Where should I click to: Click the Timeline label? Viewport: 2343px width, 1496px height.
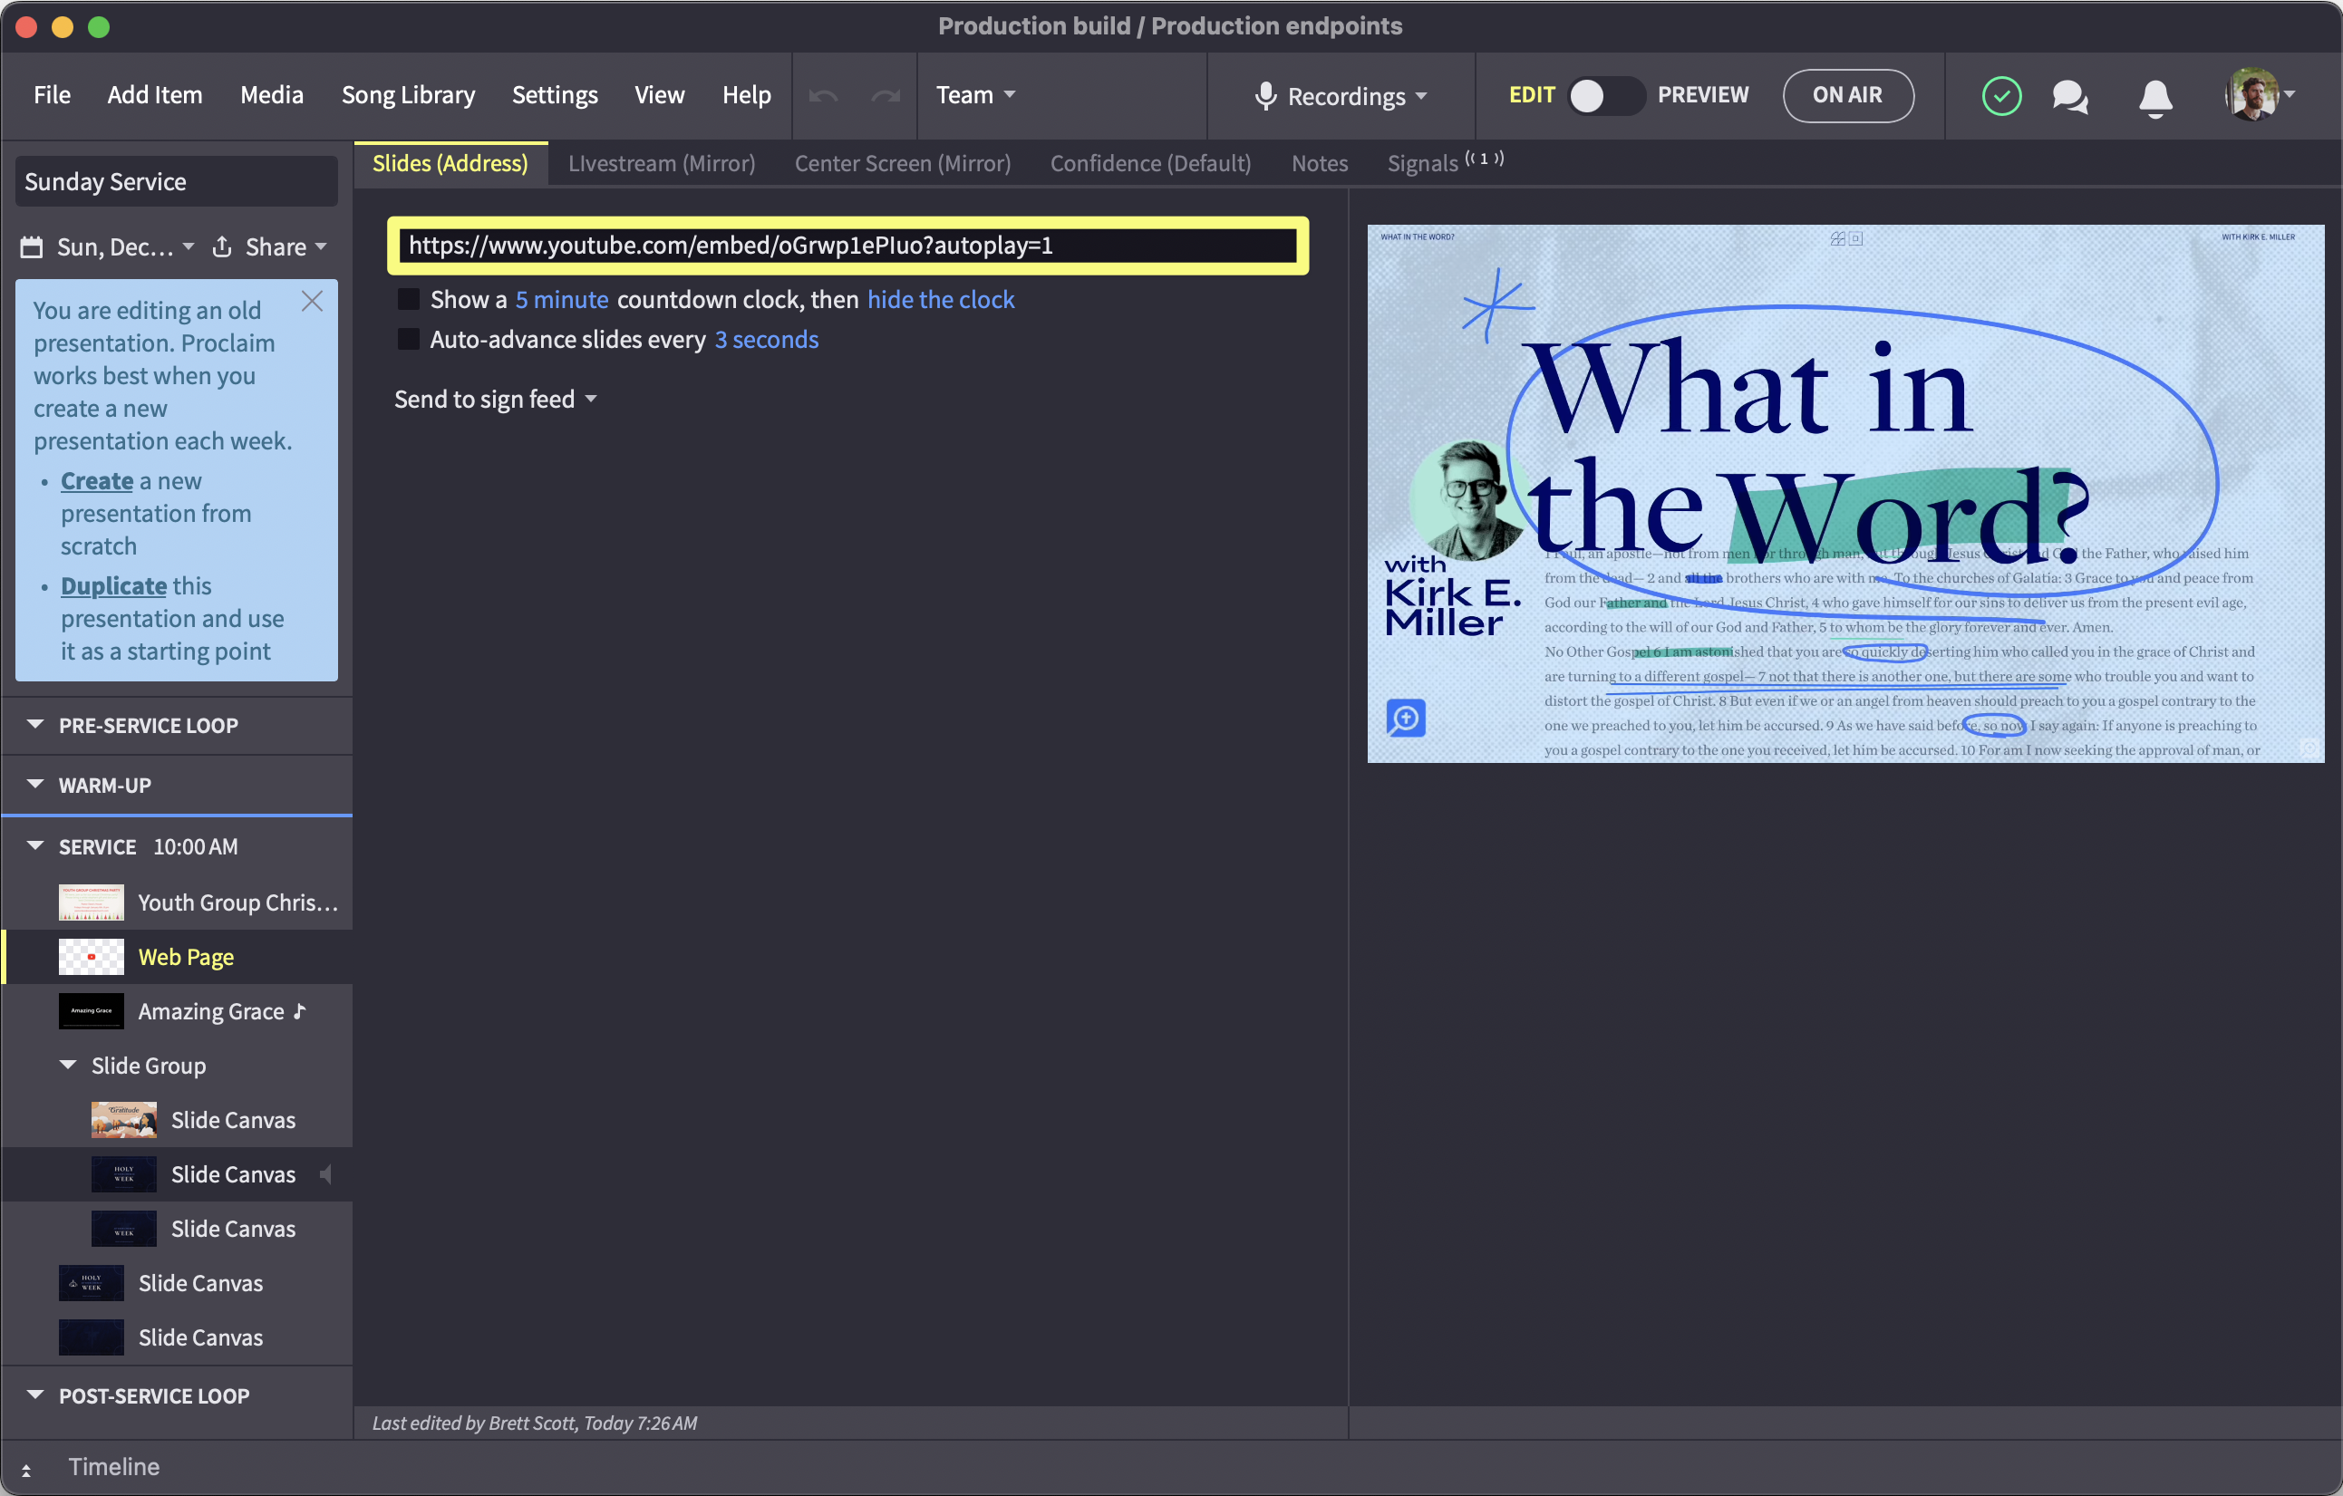click(x=113, y=1466)
